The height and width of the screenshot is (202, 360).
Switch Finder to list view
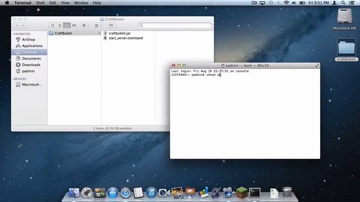[60, 25]
